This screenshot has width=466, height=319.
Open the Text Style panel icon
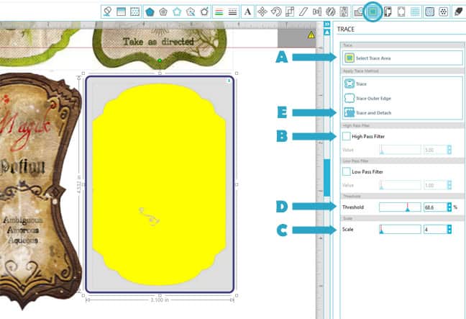248,12
